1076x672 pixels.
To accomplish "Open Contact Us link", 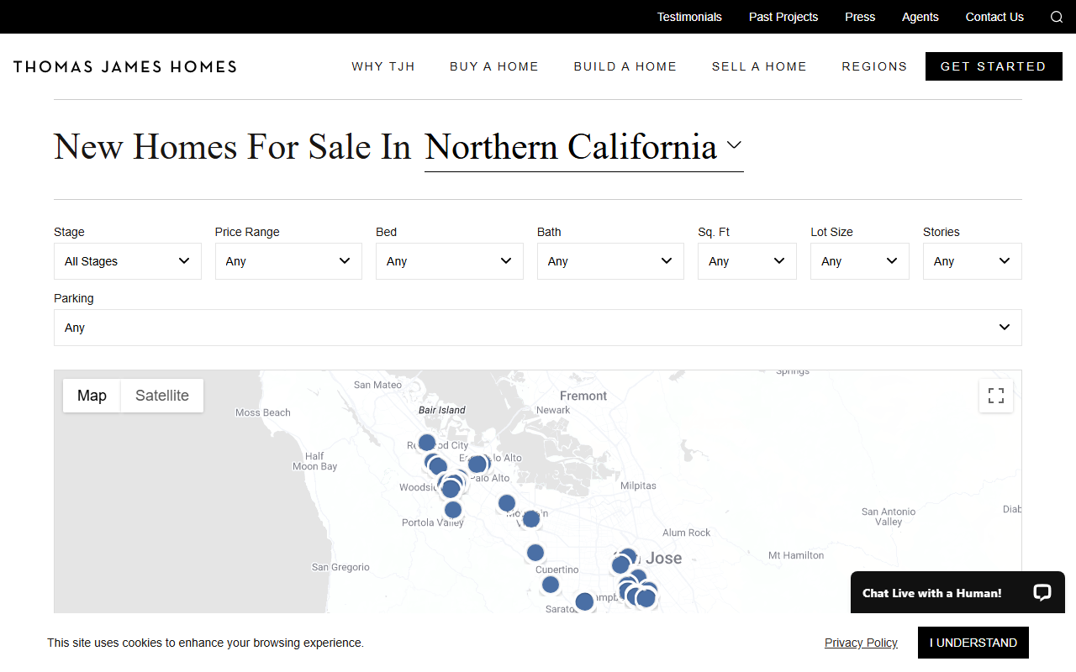I will tap(994, 17).
